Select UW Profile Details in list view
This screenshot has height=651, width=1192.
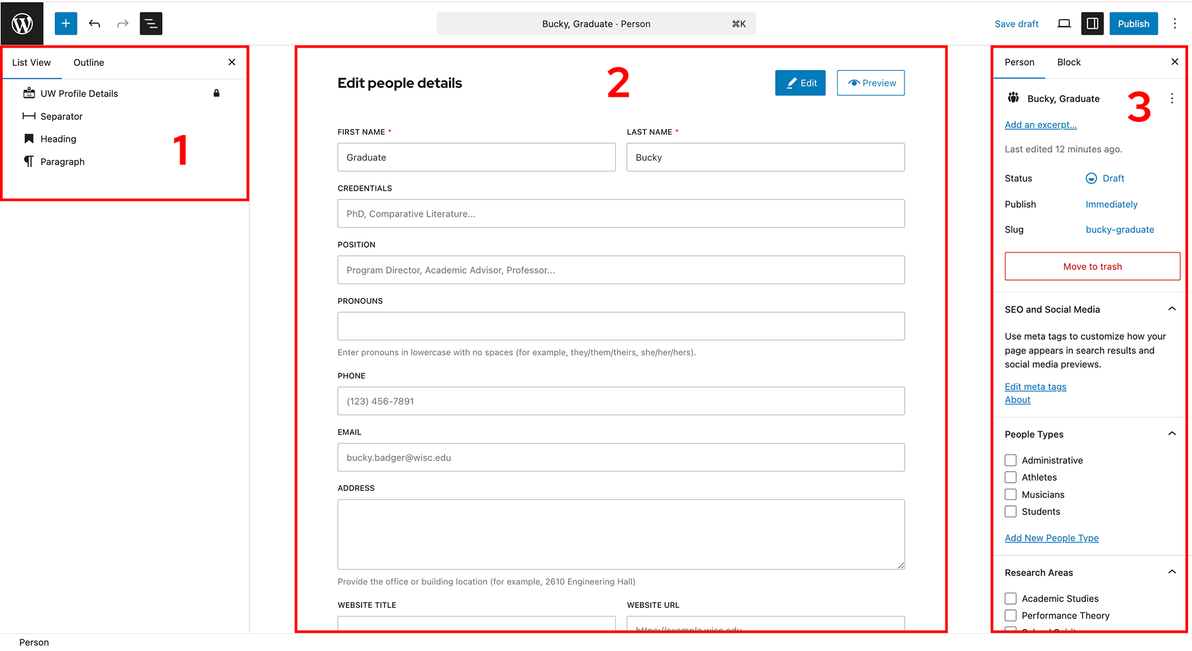79,93
